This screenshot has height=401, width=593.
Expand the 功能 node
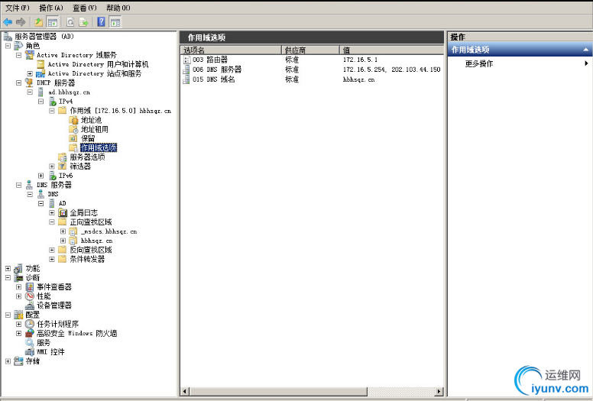(8, 268)
